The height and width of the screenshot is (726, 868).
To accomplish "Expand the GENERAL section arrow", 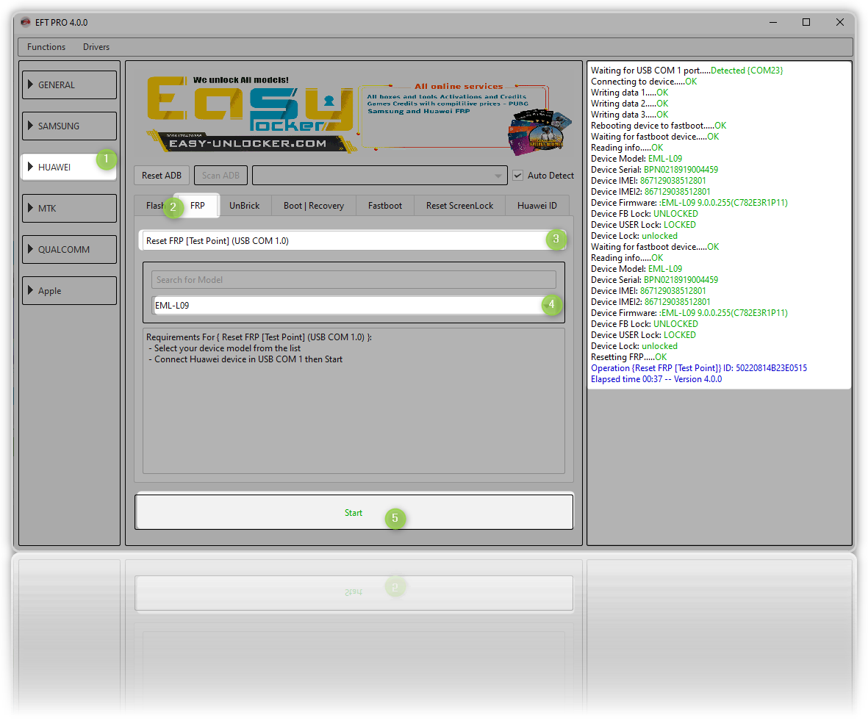I will [x=31, y=85].
